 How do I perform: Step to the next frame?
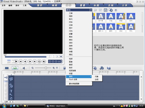pyautogui.click(x=30, y=61)
